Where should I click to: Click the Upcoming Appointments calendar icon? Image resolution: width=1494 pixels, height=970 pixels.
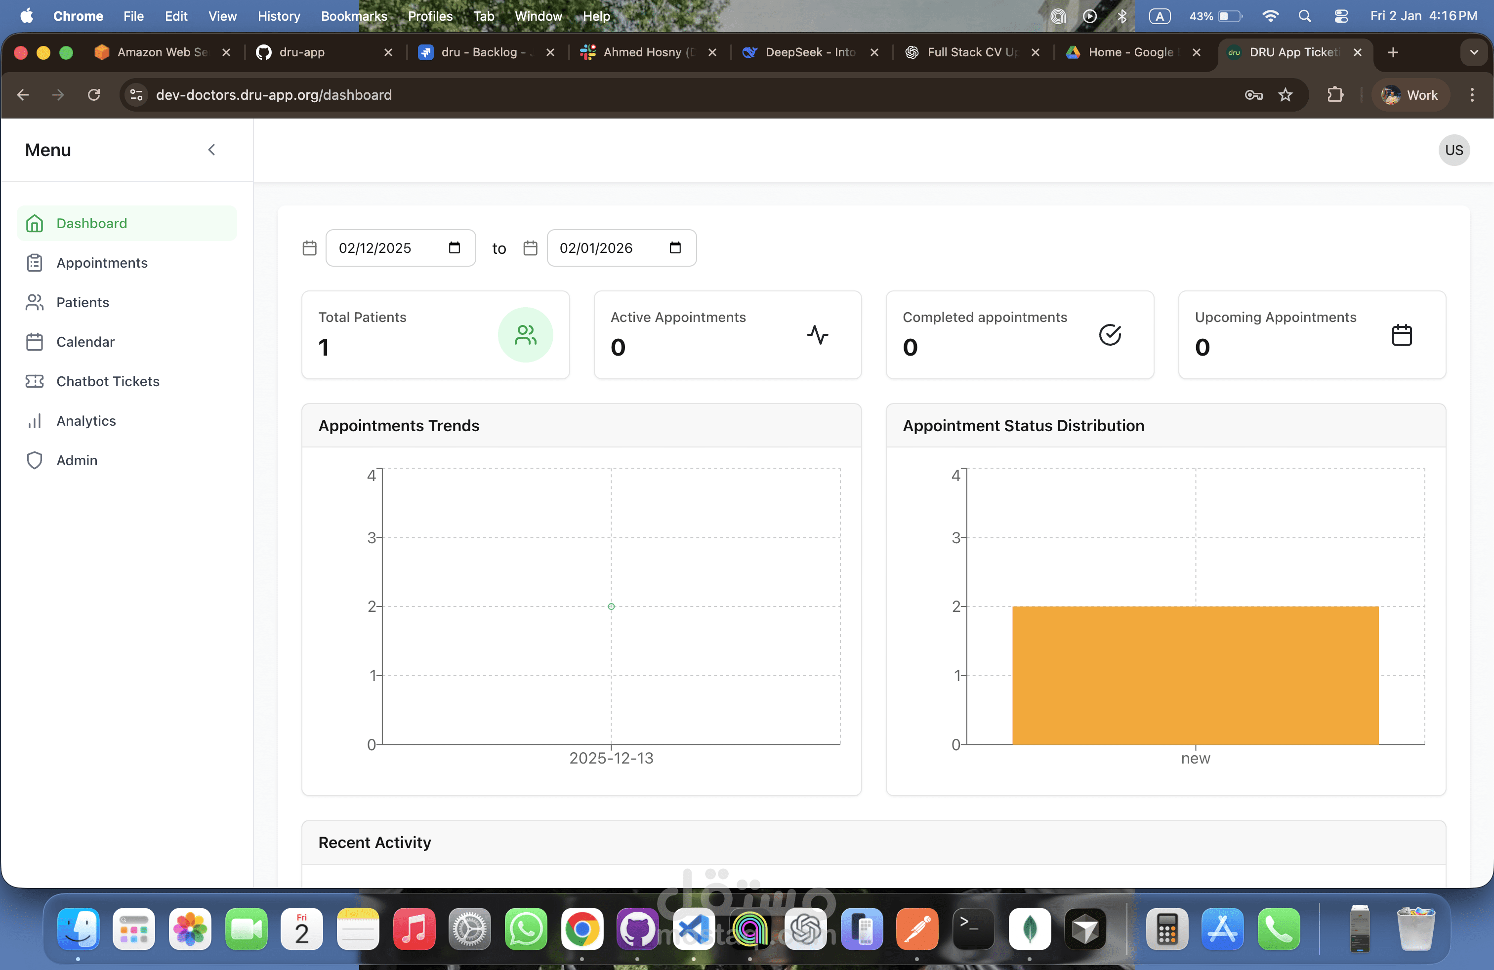pyautogui.click(x=1401, y=334)
